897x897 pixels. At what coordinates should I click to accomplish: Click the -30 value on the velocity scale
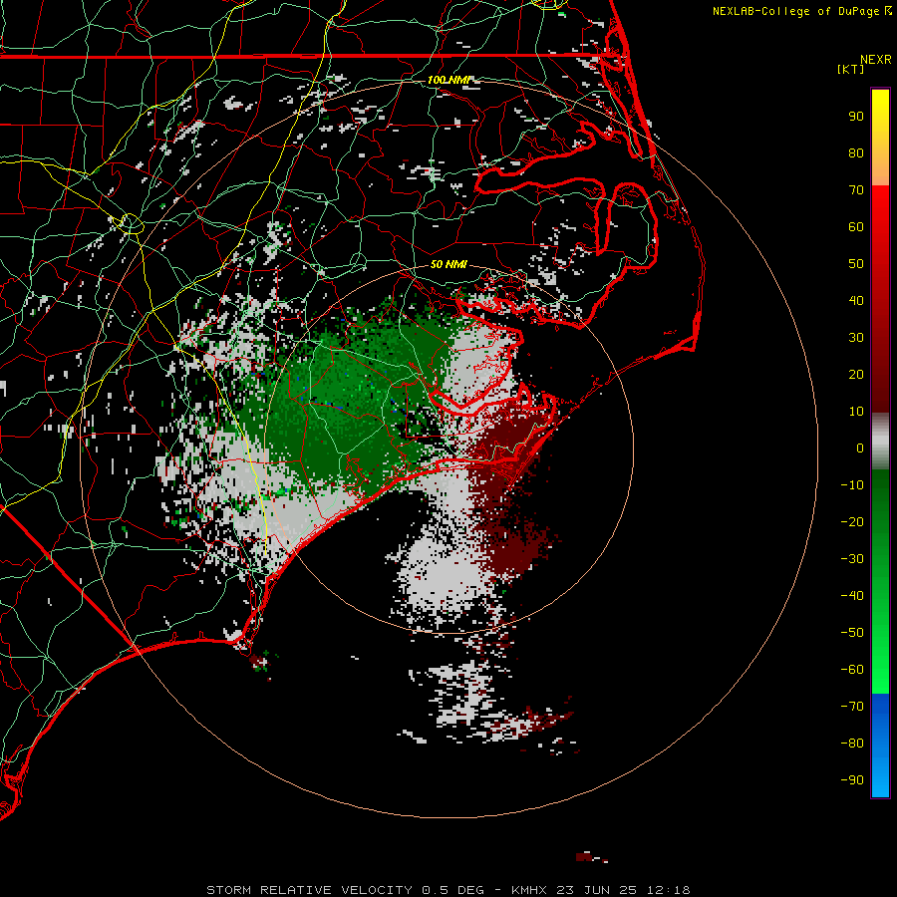click(x=852, y=559)
